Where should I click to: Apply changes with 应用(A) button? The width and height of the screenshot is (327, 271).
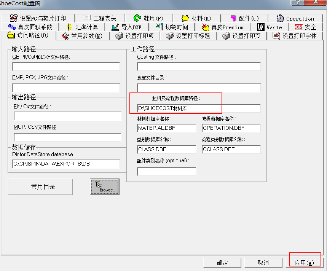(x=304, y=263)
